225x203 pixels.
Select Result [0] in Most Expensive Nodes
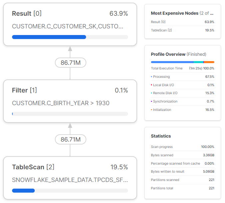coord(183,22)
